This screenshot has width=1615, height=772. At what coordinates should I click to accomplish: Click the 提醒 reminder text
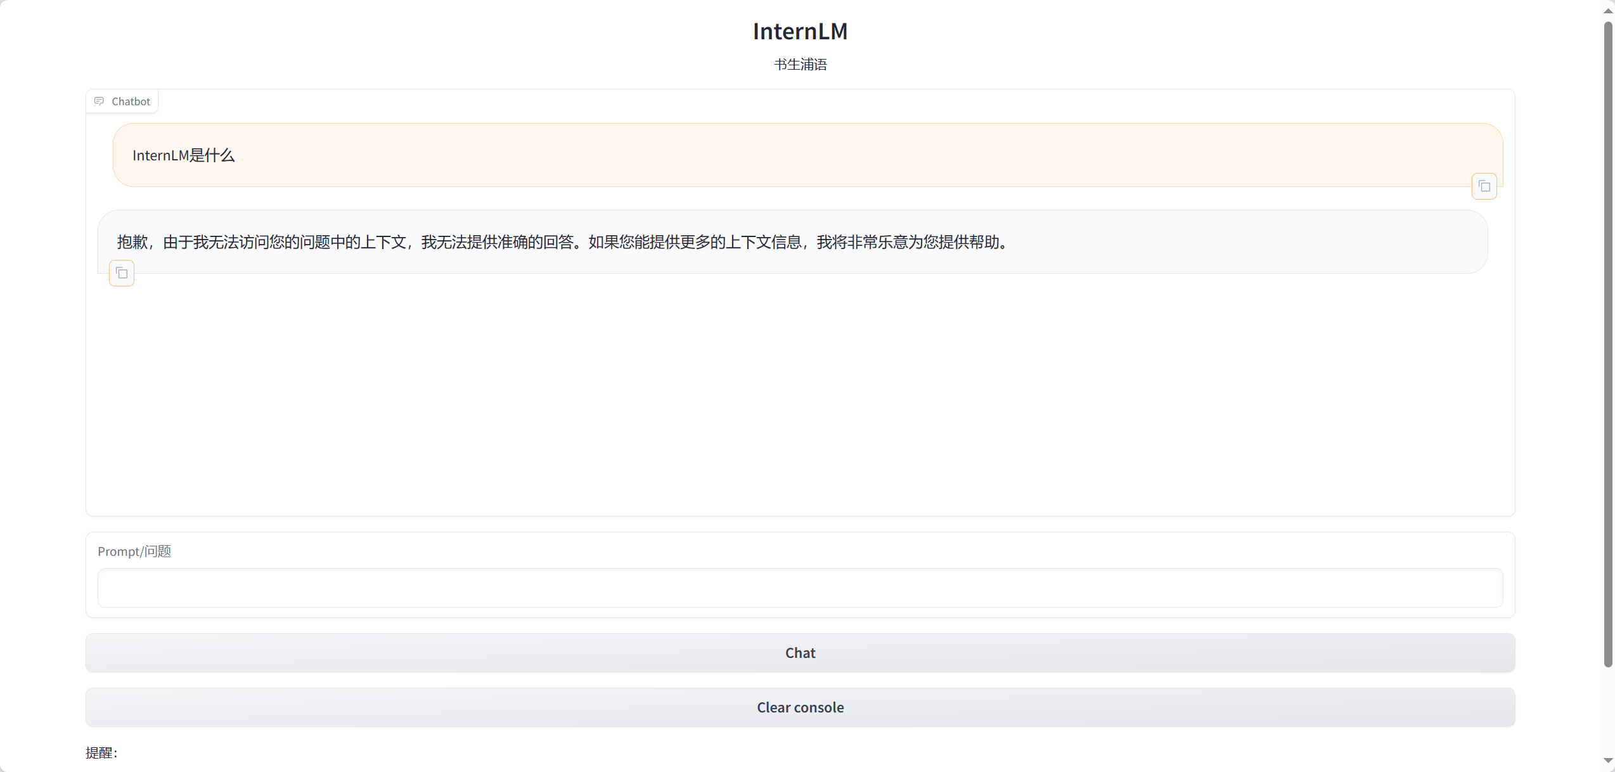(101, 752)
